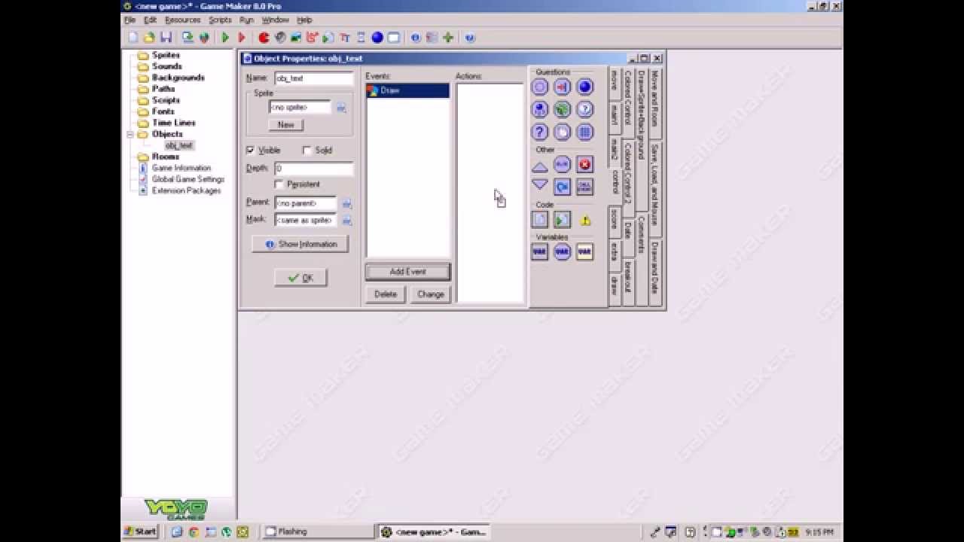
Task: Select Check Object blue ball action icon
Action: click(x=585, y=87)
